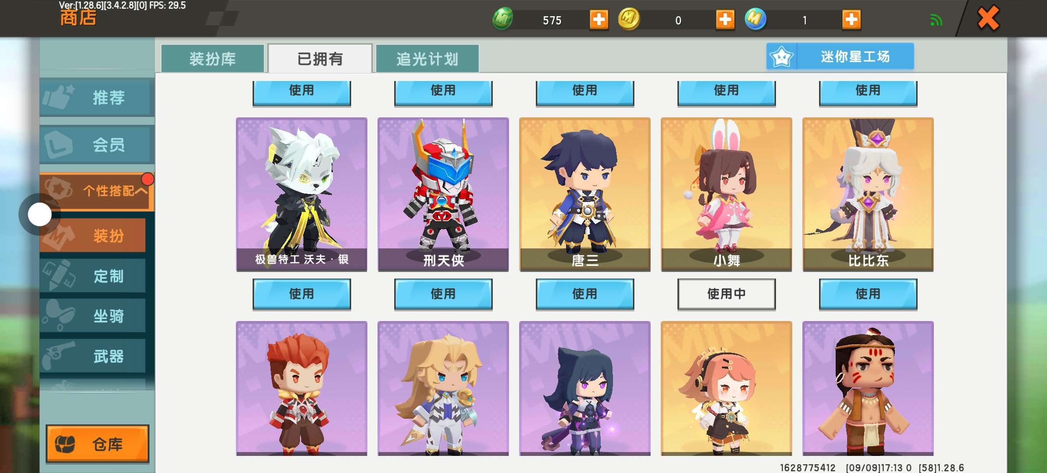Image resolution: width=1047 pixels, height=473 pixels.
Task: Add more green mini beans currency
Action: pyautogui.click(x=599, y=20)
